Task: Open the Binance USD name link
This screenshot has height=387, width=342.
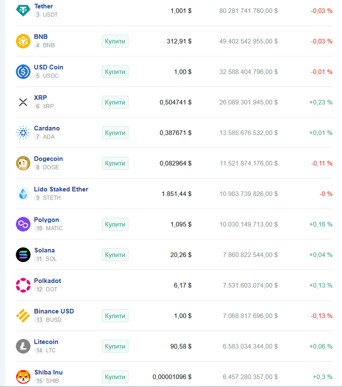Action: [54, 311]
